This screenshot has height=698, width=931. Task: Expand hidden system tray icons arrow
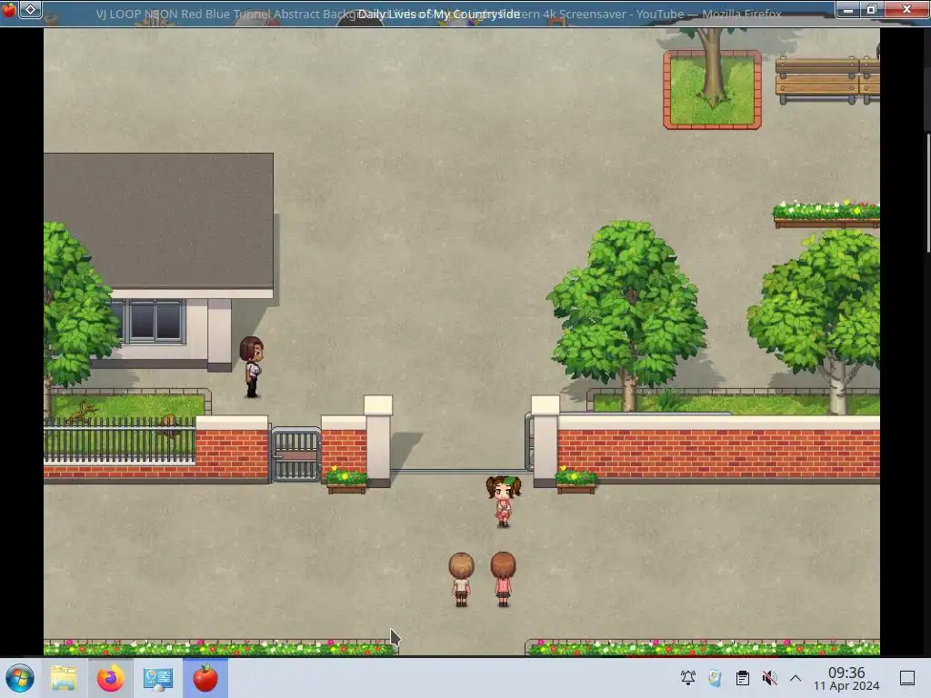click(x=796, y=678)
